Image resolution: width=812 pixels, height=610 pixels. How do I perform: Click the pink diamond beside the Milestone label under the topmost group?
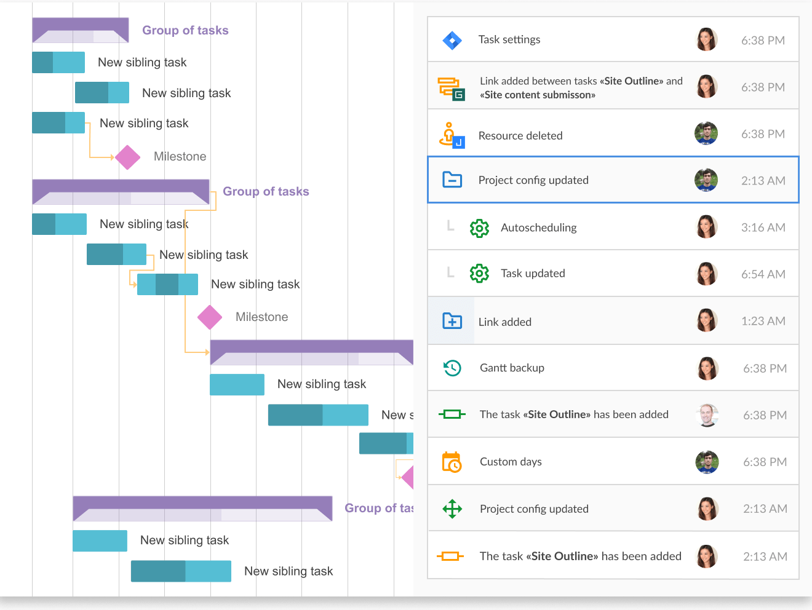coord(128,157)
